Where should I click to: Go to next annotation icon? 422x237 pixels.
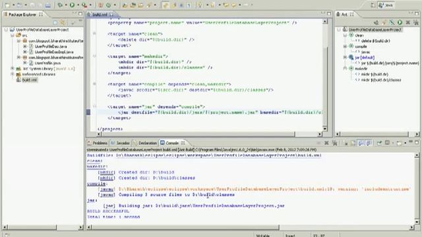point(200,5)
